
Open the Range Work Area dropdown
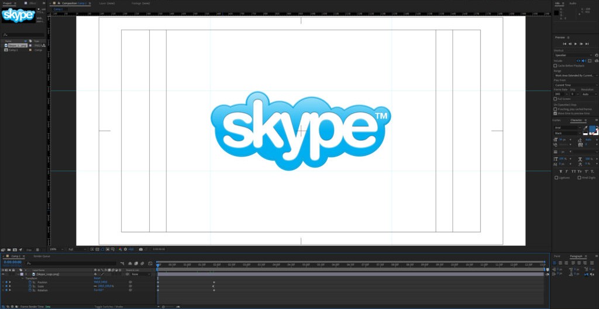576,75
